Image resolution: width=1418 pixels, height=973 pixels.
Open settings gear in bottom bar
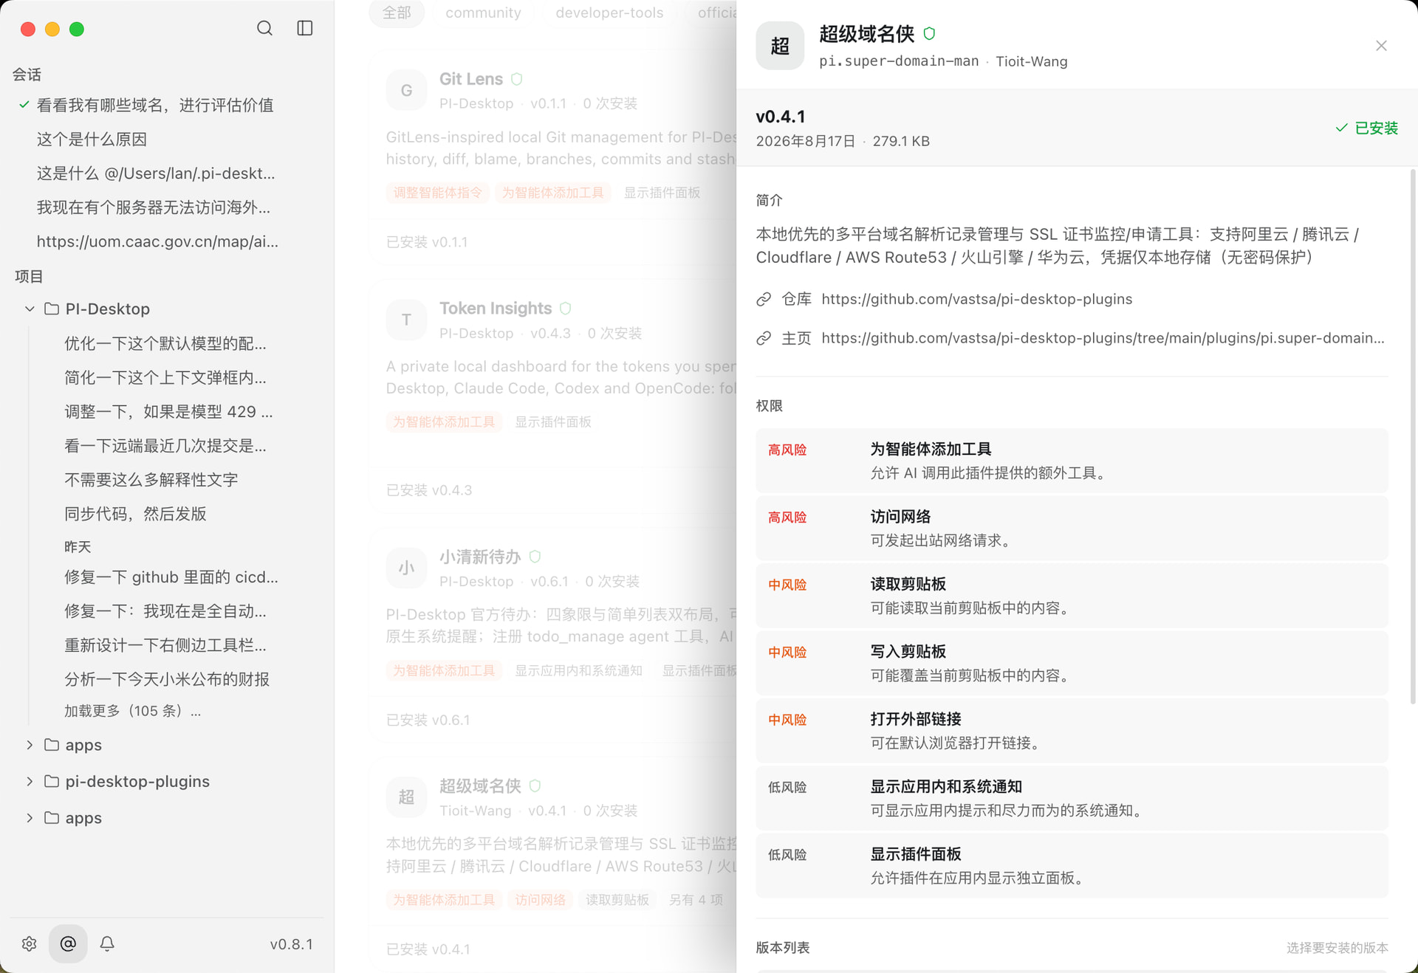[30, 943]
